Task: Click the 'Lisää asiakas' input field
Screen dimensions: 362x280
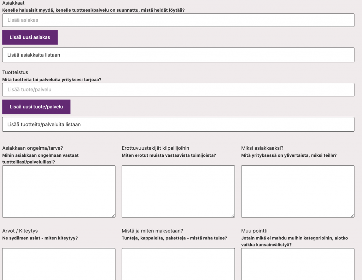Action: (x=178, y=20)
